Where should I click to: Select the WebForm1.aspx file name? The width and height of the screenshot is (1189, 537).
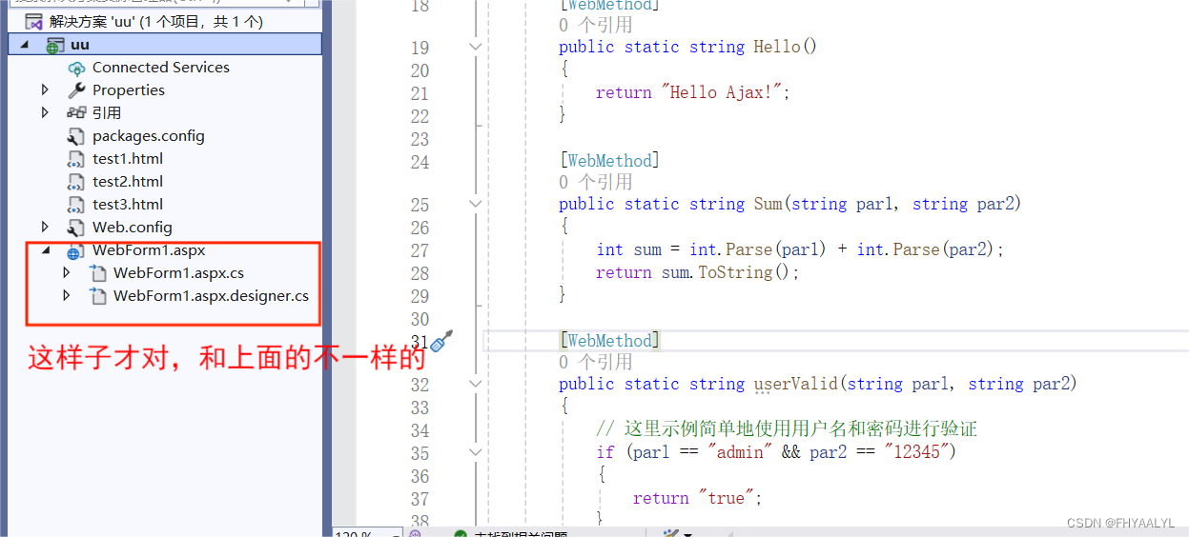point(149,250)
